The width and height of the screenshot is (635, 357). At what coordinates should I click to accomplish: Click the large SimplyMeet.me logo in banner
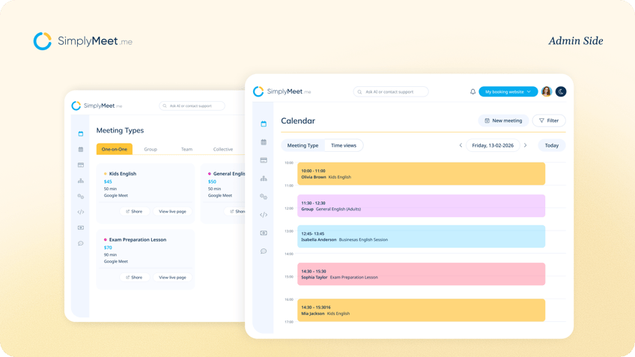tap(83, 41)
